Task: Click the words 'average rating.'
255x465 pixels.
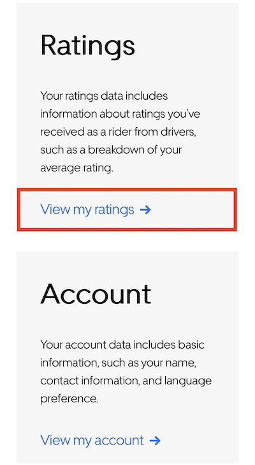Action: click(x=77, y=168)
